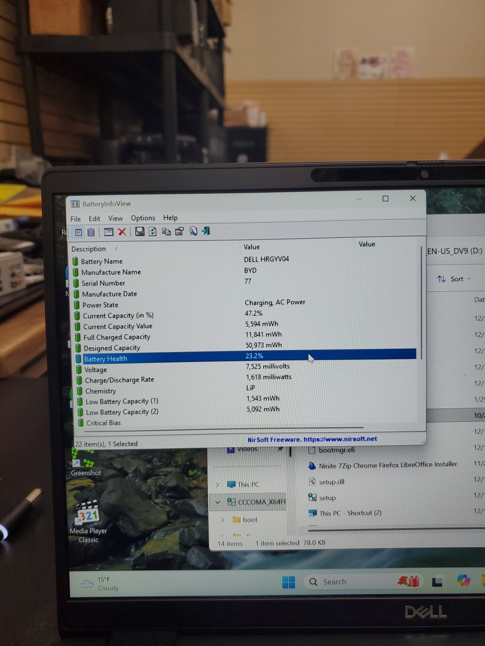Click the bootmgr.efi file icon
485x646 pixels.
tap(312, 450)
